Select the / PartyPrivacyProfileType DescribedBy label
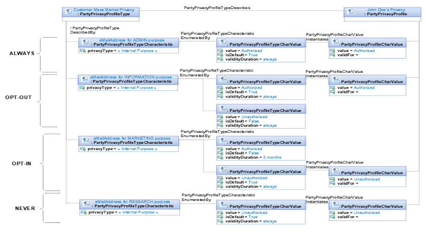 tap(95, 30)
